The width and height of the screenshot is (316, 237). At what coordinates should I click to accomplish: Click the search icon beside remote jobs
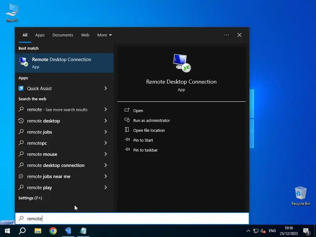[x=21, y=131]
